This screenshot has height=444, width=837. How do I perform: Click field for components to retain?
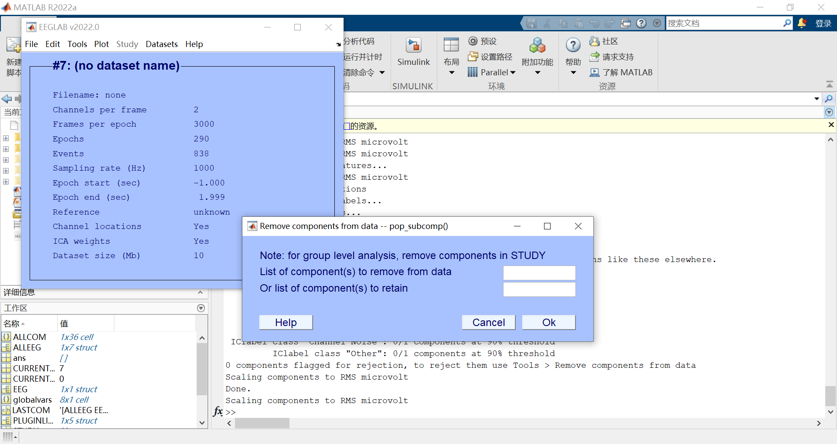(x=539, y=289)
